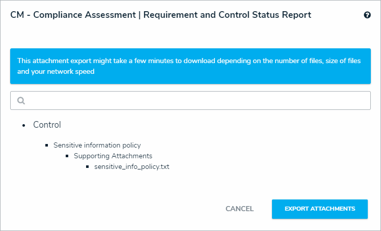Click the square bullet beside Supporting Attachments

click(x=68, y=156)
